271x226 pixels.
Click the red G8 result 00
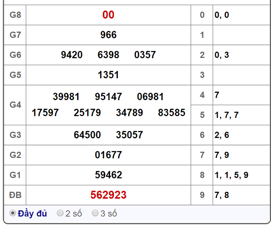[108, 15]
